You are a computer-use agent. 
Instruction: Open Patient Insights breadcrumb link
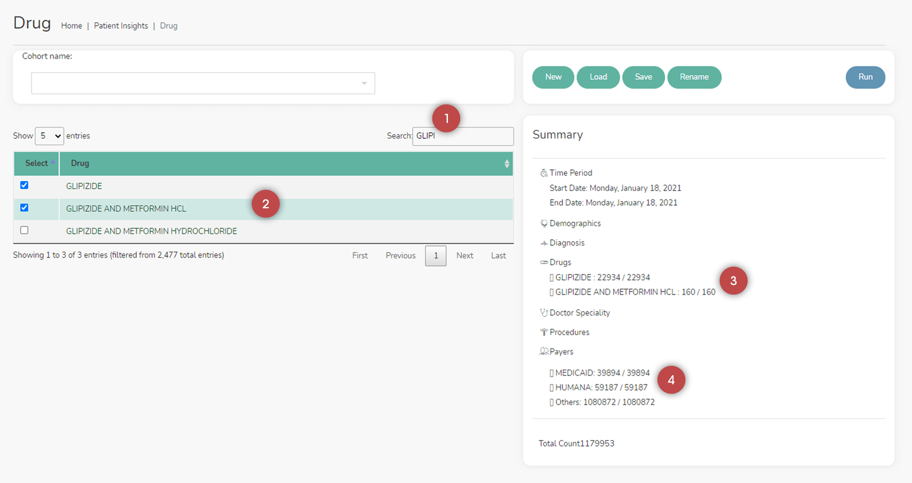pos(121,26)
